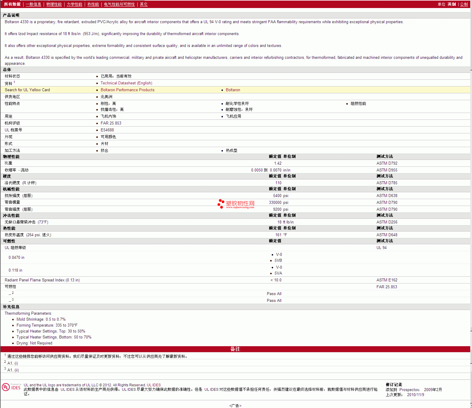This screenshot has width=472, height=408.
Task: Click Typical Heater Settings, Top item
Action: click(51, 331)
